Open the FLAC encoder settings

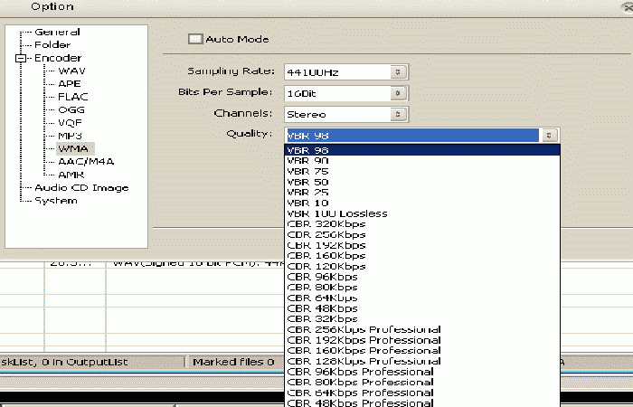click(72, 96)
